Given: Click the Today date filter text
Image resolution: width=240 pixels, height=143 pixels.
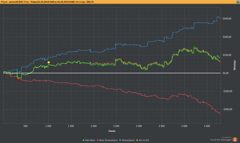Looking at the screenshot, I should [52, 2].
